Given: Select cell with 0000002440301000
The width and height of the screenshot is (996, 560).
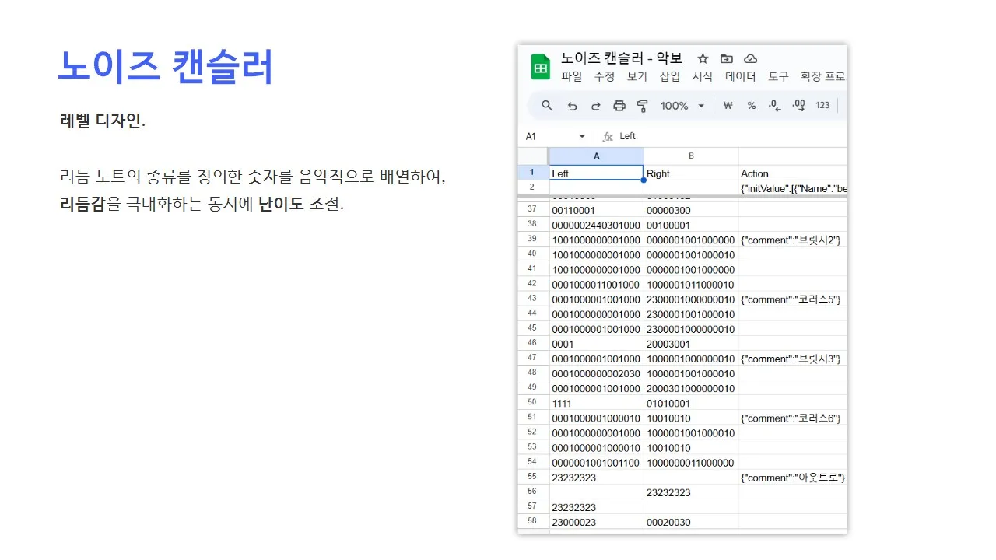Looking at the screenshot, I should pyautogui.click(x=597, y=226).
